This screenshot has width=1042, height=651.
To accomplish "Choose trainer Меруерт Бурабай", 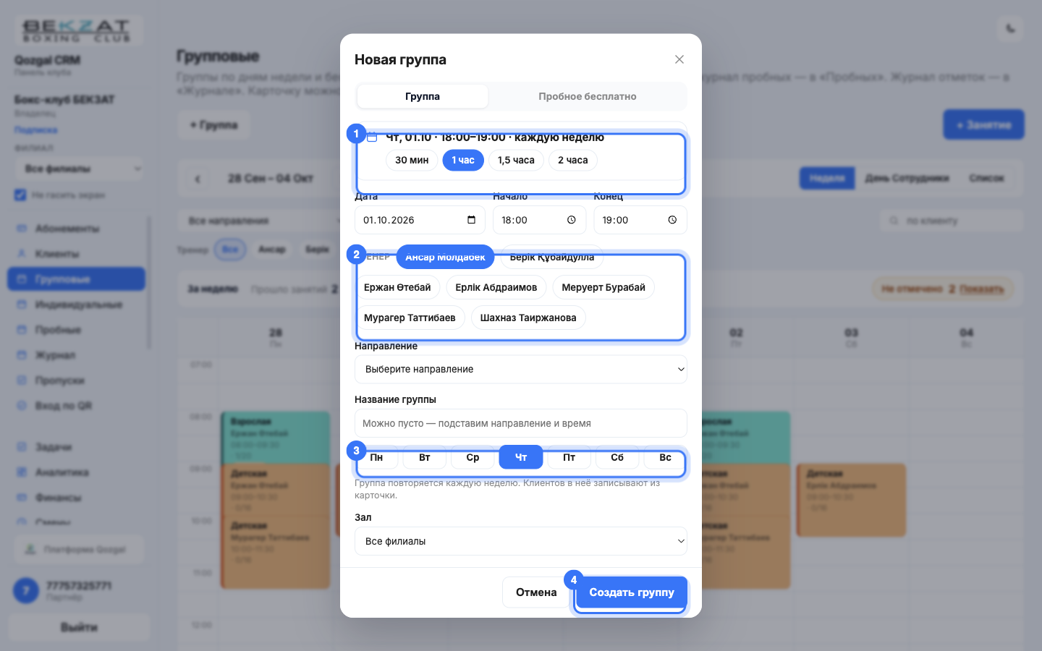I will coord(603,287).
